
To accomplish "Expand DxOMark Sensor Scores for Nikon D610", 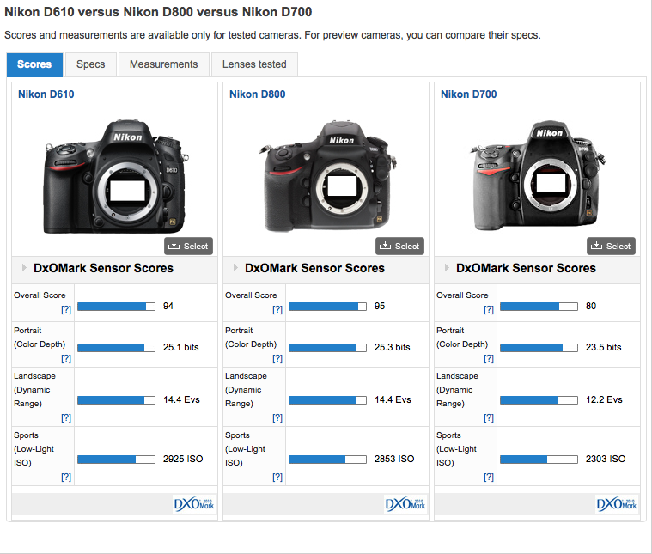I will [x=103, y=269].
